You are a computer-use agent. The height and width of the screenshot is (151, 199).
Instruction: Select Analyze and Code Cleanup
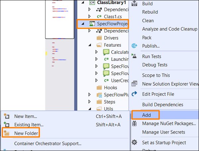click(169, 29)
